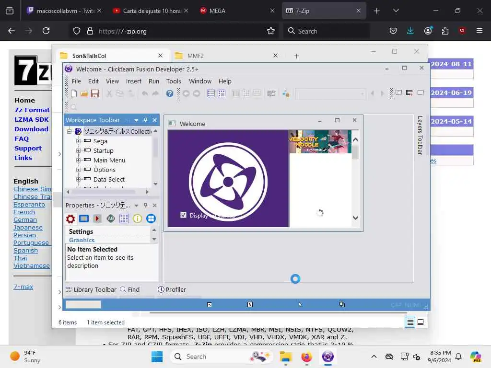Open the Tools menu in Fusion
Viewport: 491px width, 368px height.
pos(174,81)
